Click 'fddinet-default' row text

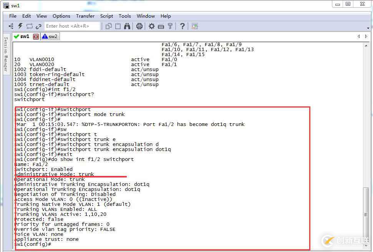(x=53, y=80)
